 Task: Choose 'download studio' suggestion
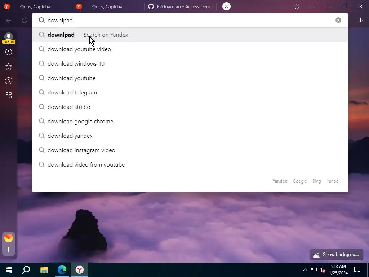point(190,107)
